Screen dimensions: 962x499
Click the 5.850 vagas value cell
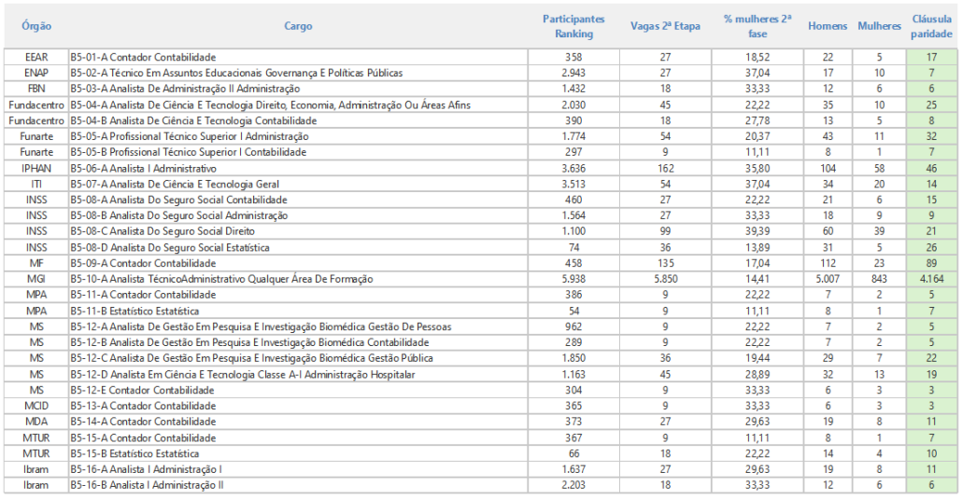(665, 280)
